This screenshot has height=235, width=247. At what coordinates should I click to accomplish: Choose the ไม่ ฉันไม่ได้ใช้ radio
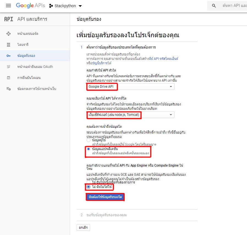(88, 187)
